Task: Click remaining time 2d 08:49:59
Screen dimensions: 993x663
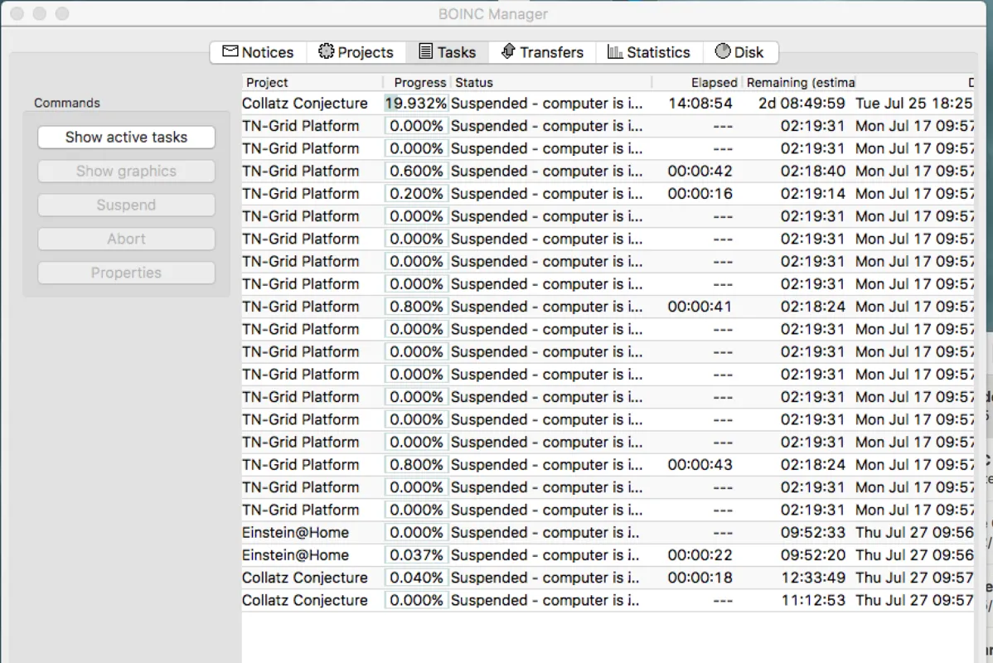Action: pos(802,104)
